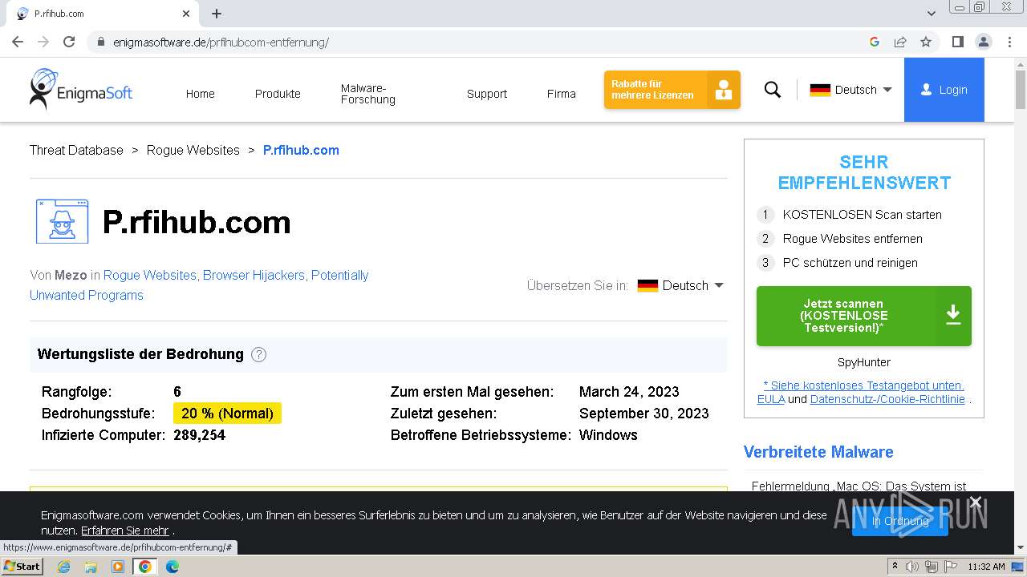The height and width of the screenshot is (577, 1027).
Task: Open File Explorer folder from taskbar
Action: (x=91, y=567)
